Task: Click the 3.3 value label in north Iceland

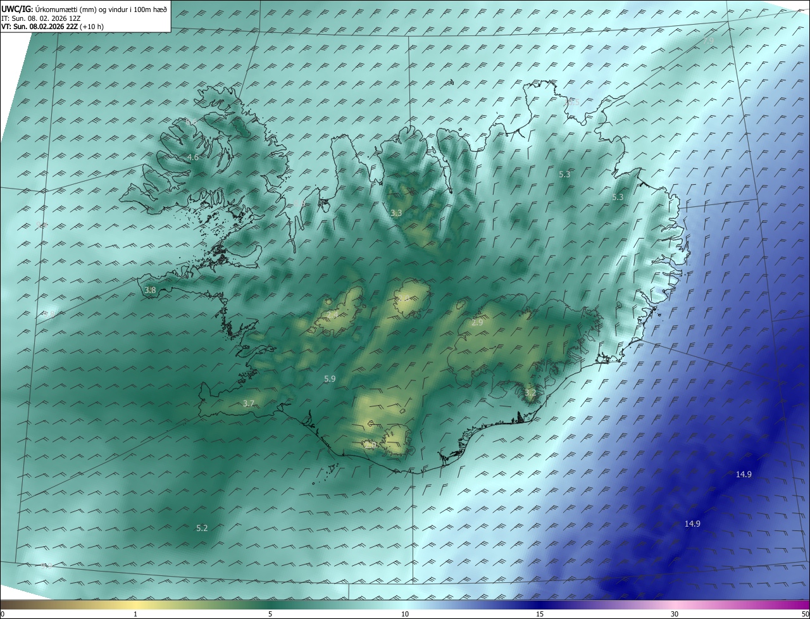Action: (x=396, y=213)
